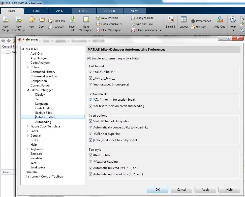Collapse the Editor/Debugger tree node
This screenshot has width=245, height=197.
coord(28,90)
